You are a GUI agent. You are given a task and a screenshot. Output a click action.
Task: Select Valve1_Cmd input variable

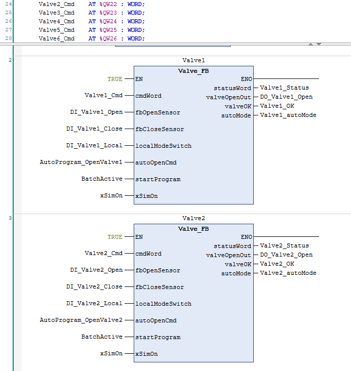click(x=104, y=95)
